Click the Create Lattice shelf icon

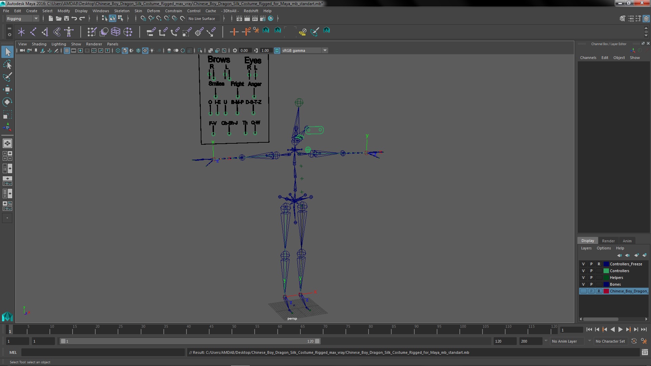click(x=116, y=32)
